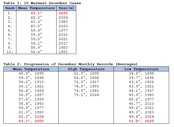Select the rank 10 cell

pyautogui.click(x=10, y=52)
